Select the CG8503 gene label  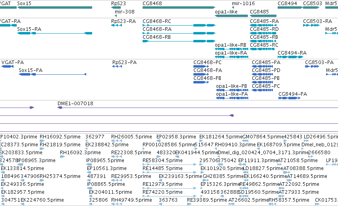click(x=313, y=4)
